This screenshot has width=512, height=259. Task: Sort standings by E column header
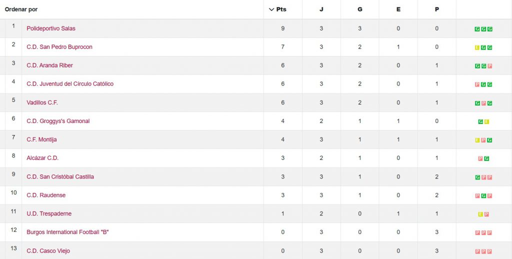(x=398, y=9)
